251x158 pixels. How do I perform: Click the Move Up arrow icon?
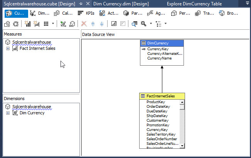(93, 24)
